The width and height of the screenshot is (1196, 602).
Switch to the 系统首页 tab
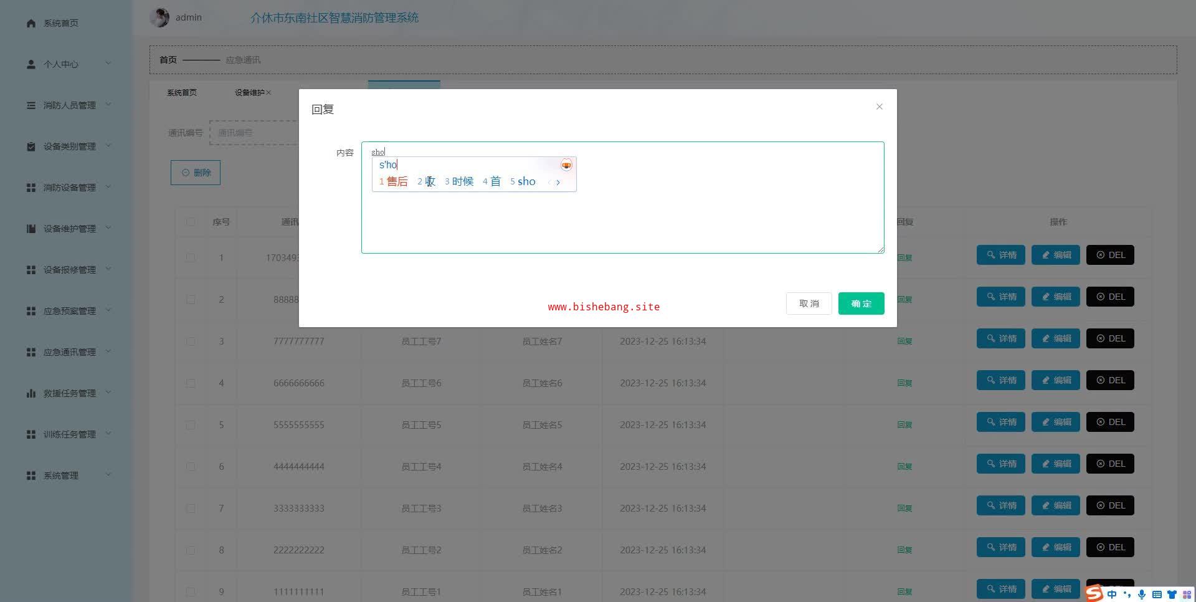coord(182,93)
